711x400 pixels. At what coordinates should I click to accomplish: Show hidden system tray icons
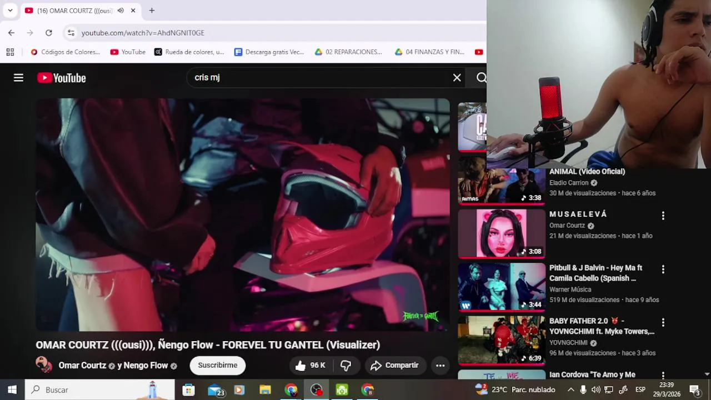570,389
